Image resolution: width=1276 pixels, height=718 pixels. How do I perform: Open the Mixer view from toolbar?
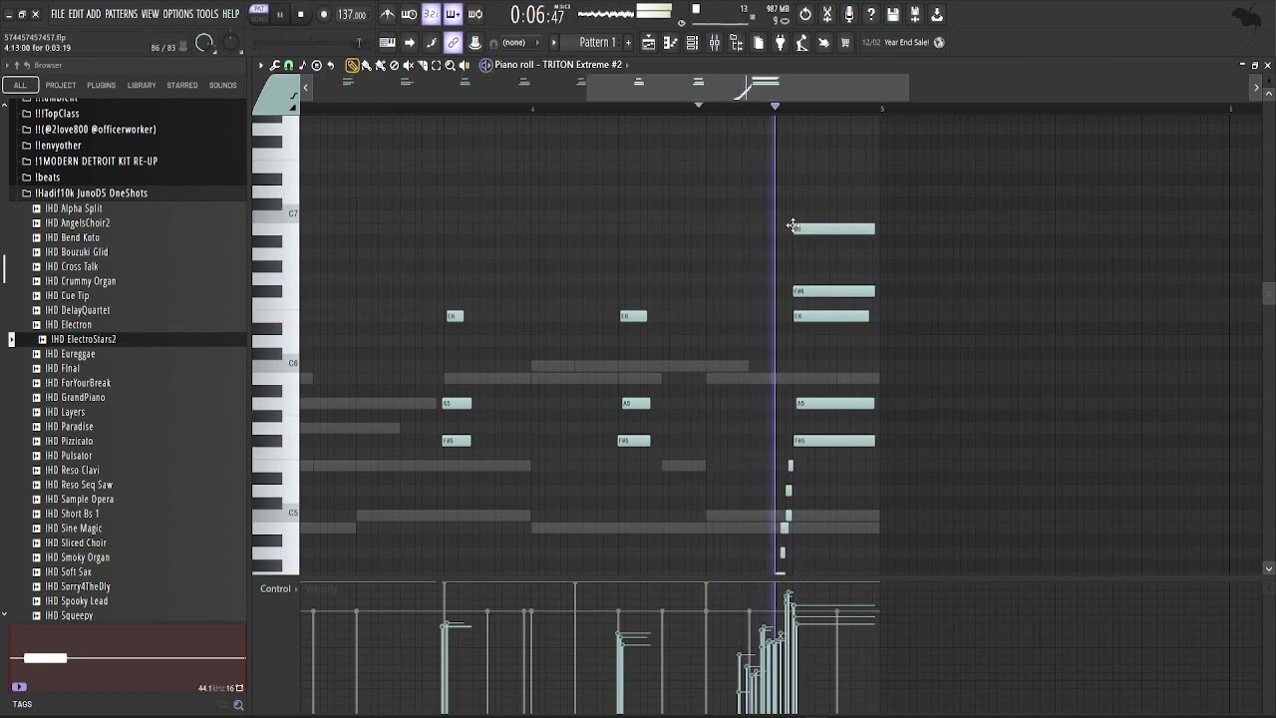pyautogui.click(x=714, y=42)
